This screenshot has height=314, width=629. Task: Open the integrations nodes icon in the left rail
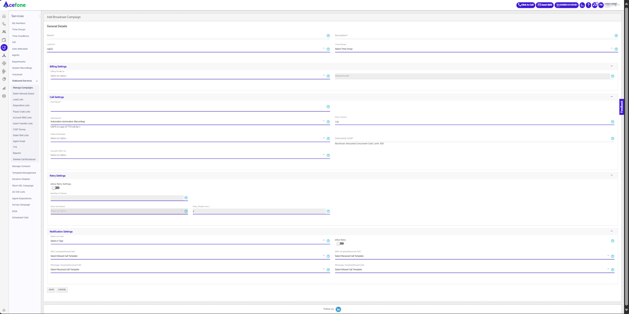[4, 56]
